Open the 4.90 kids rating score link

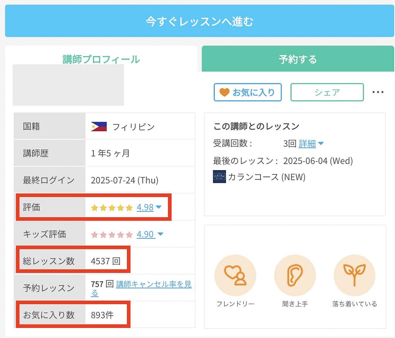coord(145,234)
